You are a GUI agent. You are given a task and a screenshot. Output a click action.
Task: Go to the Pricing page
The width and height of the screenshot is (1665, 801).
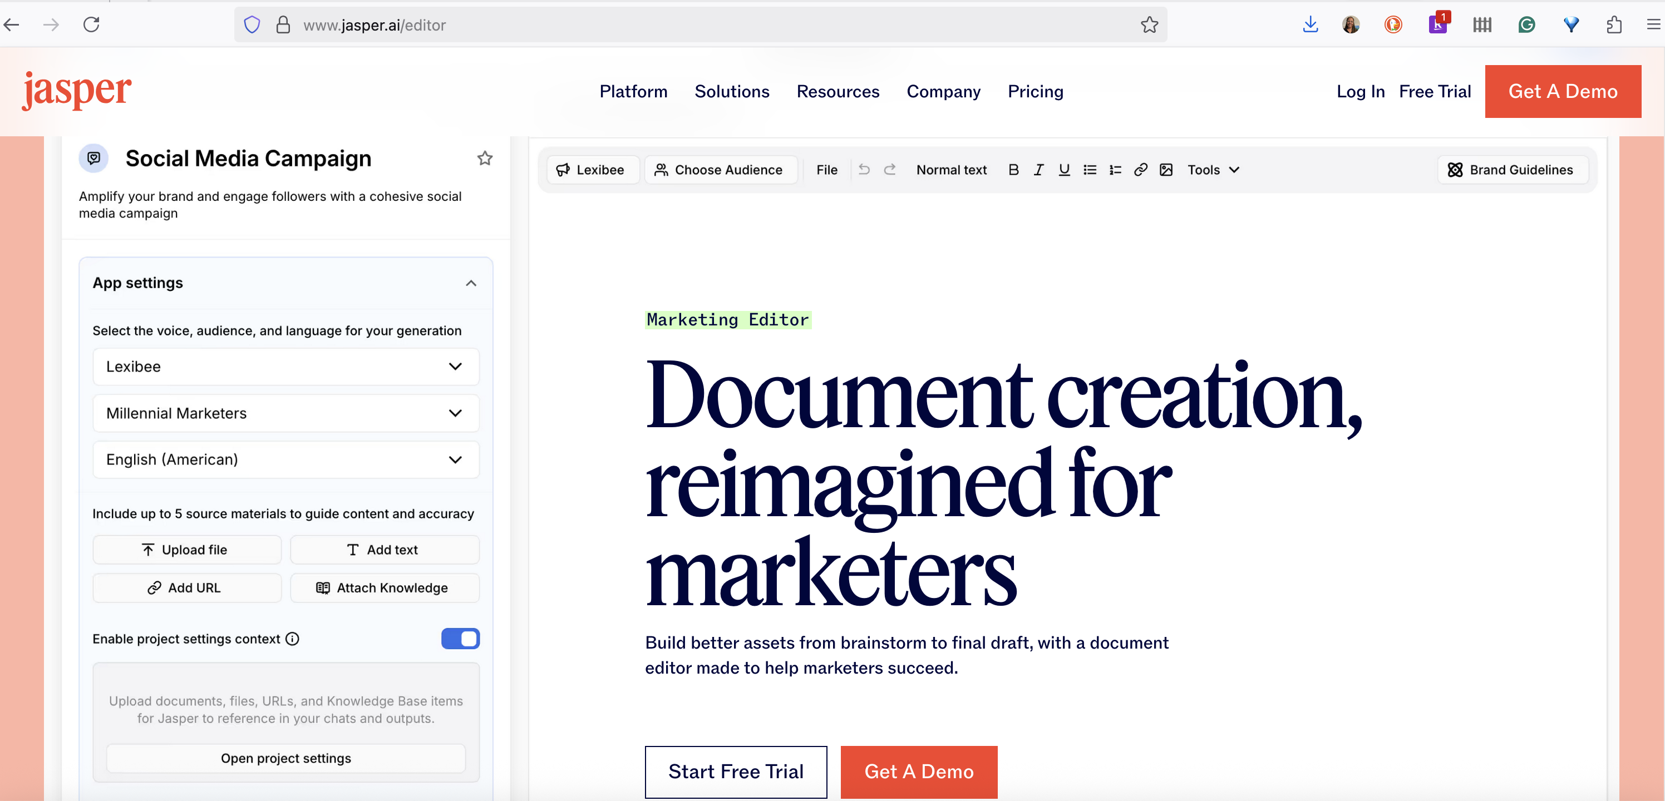(x=1035, y=92)
